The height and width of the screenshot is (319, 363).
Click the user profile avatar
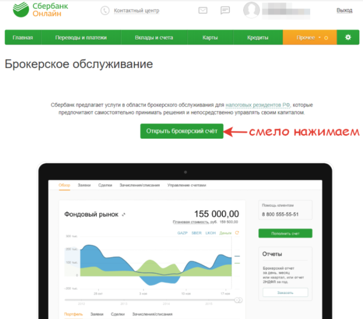[x=251, y=10]
